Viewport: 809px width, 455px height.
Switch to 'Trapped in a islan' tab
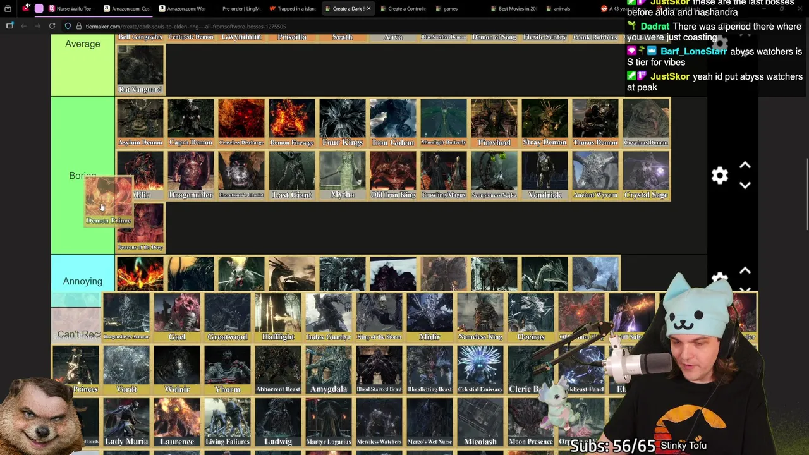(292, 9)
